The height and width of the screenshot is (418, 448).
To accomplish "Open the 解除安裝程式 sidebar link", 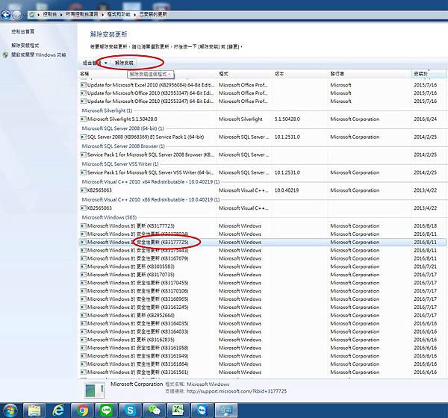I will 25,46.
